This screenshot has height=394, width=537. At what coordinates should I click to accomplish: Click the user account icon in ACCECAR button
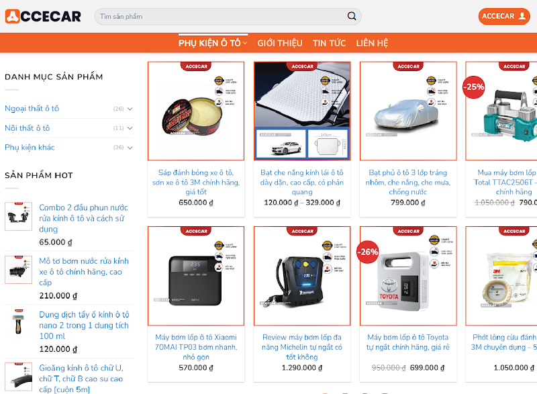coord(522,16)
